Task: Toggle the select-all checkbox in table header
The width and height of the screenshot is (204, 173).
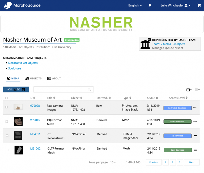Action: [x=7, y=98]
